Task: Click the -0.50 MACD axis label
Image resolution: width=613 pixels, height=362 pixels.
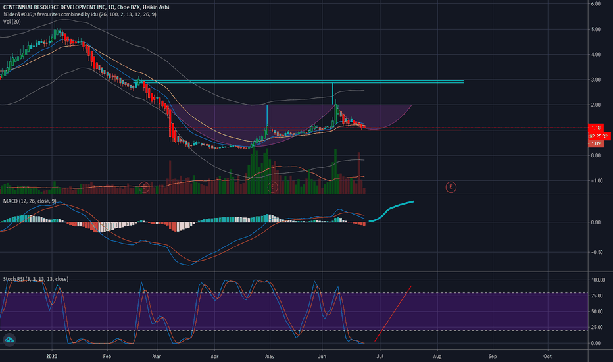Action: (x=596, y=253)
